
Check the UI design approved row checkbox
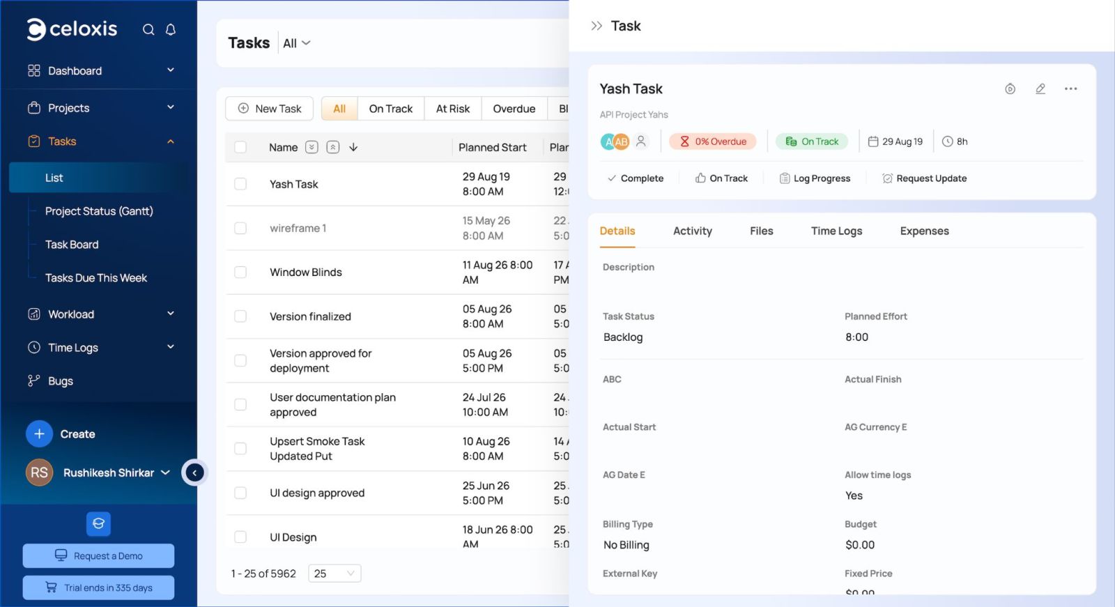point(240,493)
